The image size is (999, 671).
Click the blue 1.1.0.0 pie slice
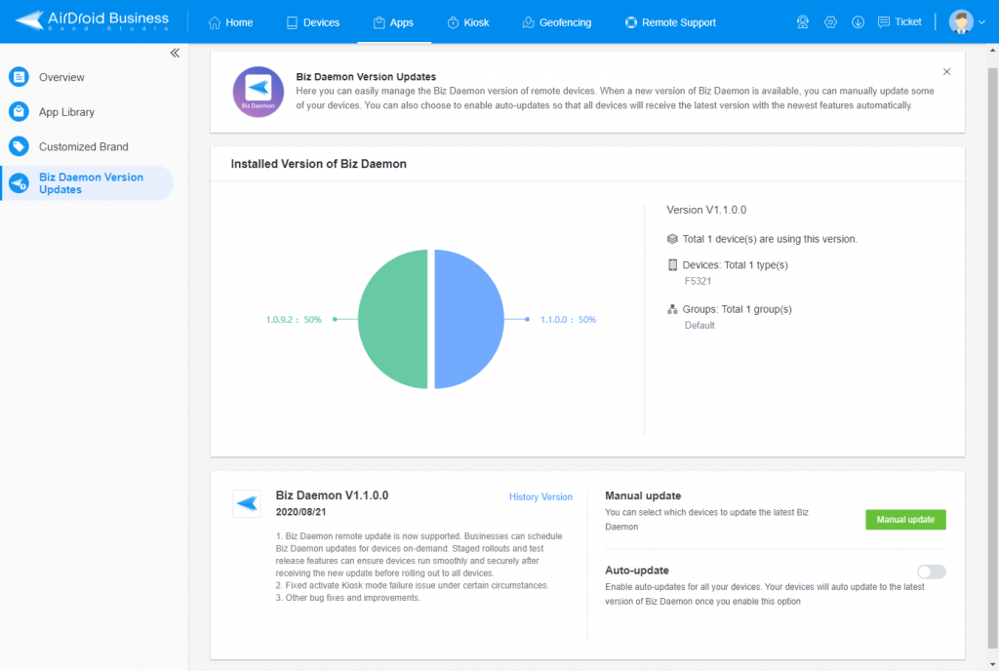(468, 319)
